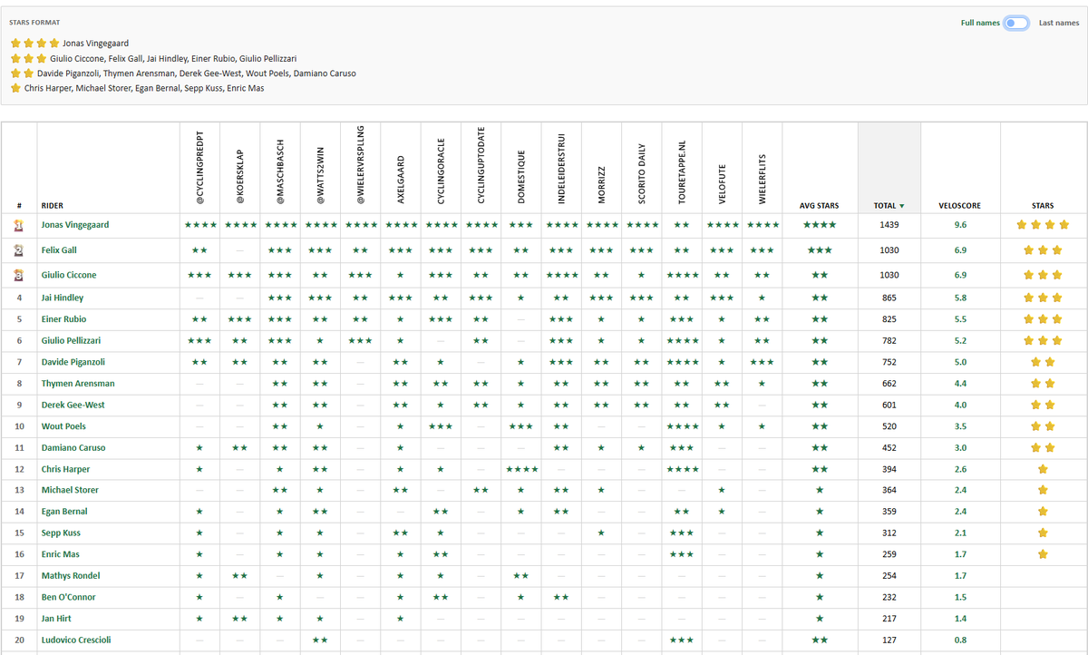Select total value 127 for Ludovico Crescioli

tap(889, 640)
